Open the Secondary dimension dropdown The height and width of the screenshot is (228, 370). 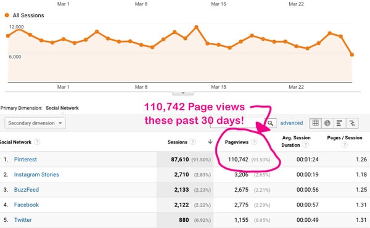(35, 123)
